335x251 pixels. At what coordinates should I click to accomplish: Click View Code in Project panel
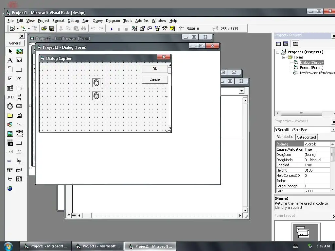pyautogui.click(x=278, y=44)
